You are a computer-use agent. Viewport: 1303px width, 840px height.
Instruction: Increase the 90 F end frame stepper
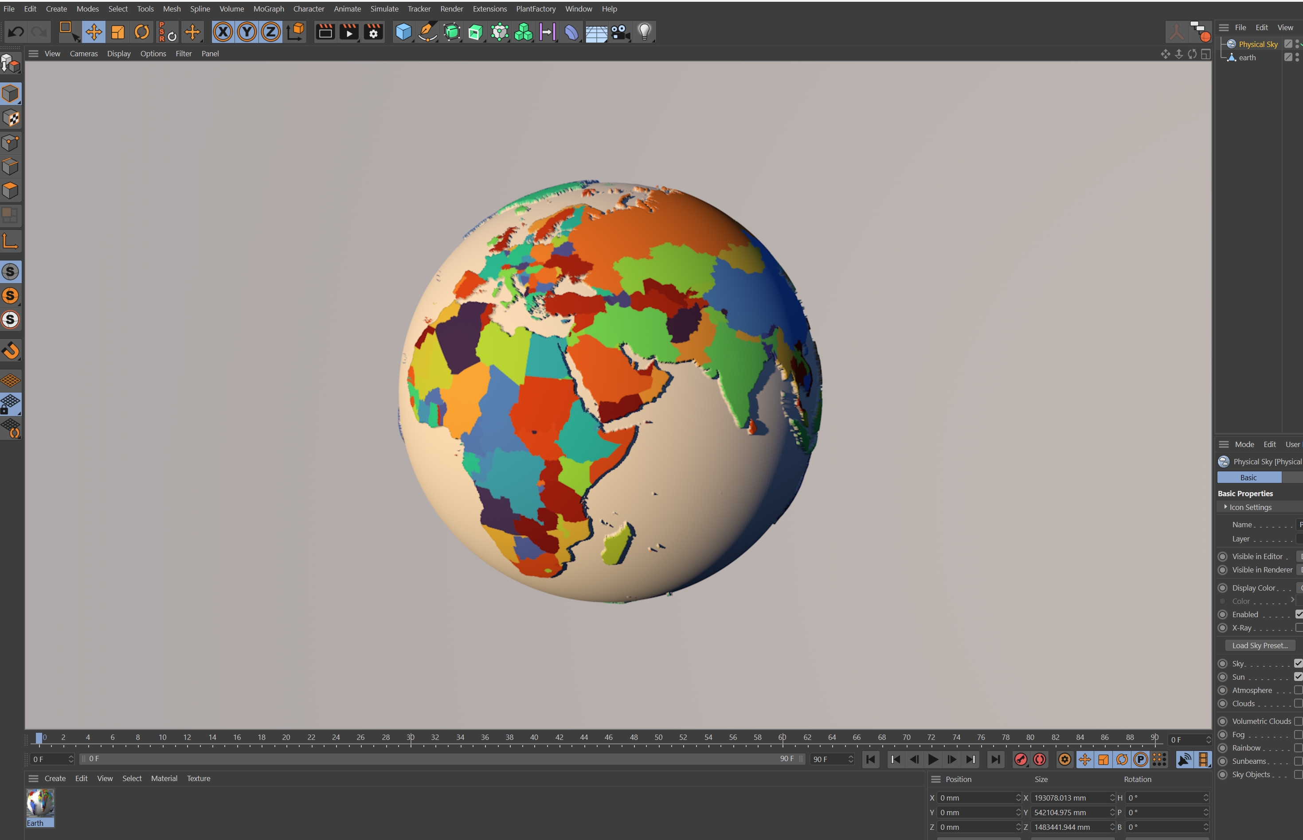pyautogui.click(x=850, y=757)
